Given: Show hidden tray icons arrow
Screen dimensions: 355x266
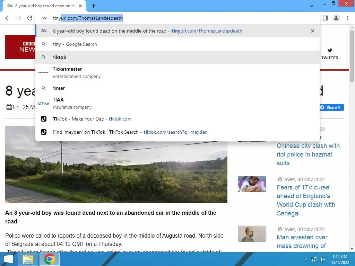Looking at the screenshot, I should [x=305, y=259].
